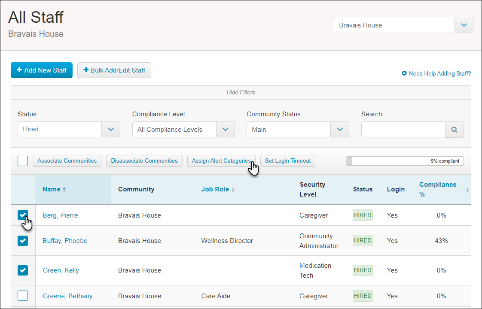Click HIRED badge for Green, Kelly
The height and width of the screenshot is (309, 482).
[363, 270]
